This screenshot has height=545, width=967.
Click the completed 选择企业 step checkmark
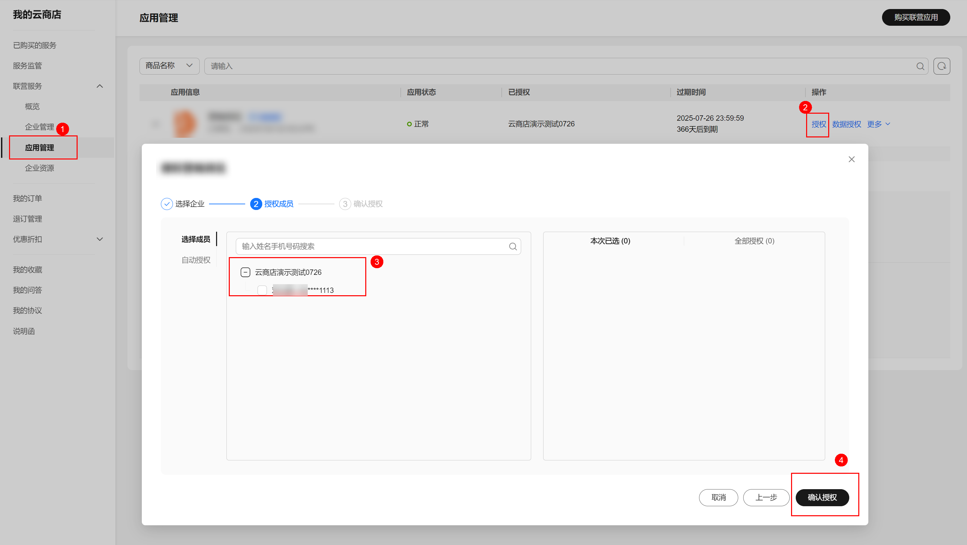[166, 204]
